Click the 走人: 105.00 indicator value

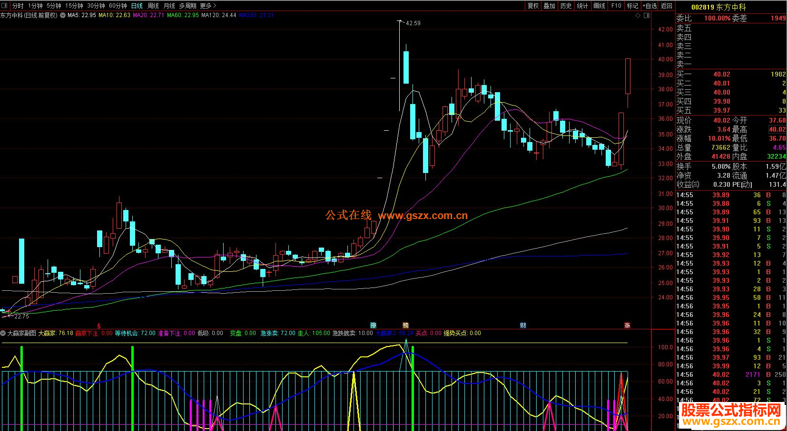[x=314, y=333]
